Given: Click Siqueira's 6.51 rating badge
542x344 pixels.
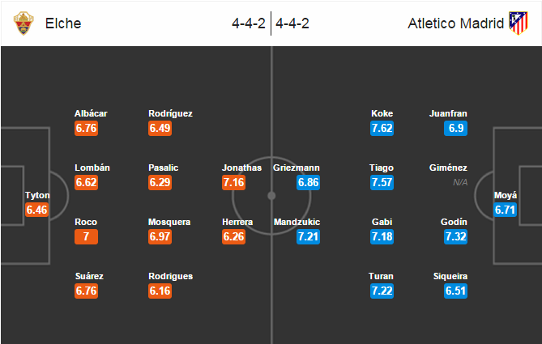Looking at the screenshot, I should (455, 291).
